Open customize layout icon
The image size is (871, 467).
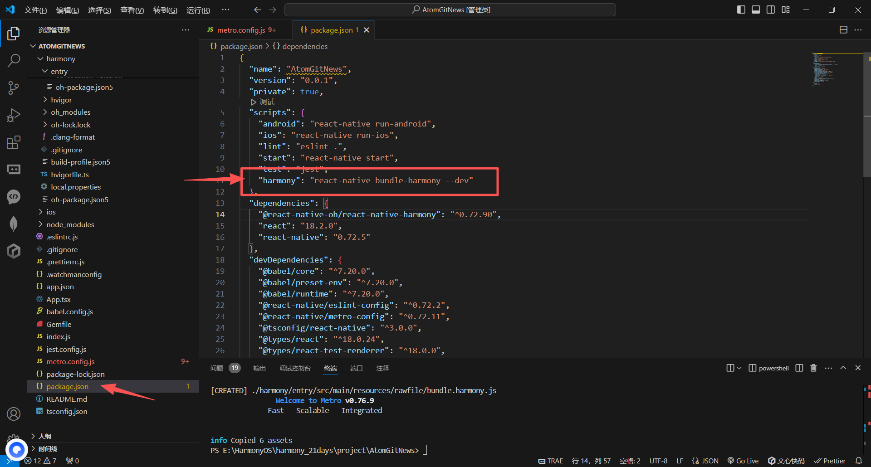pos(786,10)
